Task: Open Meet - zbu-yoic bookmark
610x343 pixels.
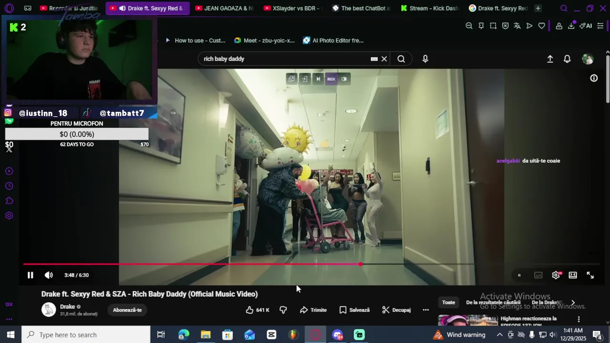Action: 264,40
